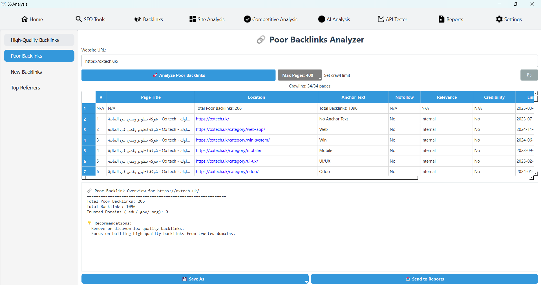Open the Competitive Analysis tab label
The image size is (541, 285).
[275, 19]
